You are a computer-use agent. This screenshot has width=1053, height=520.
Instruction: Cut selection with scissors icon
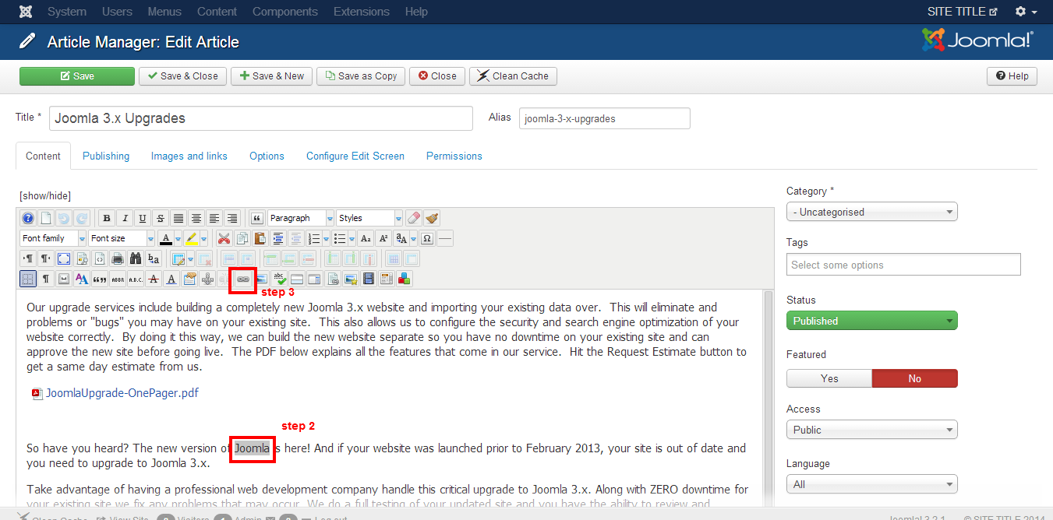tap(224, 238)
